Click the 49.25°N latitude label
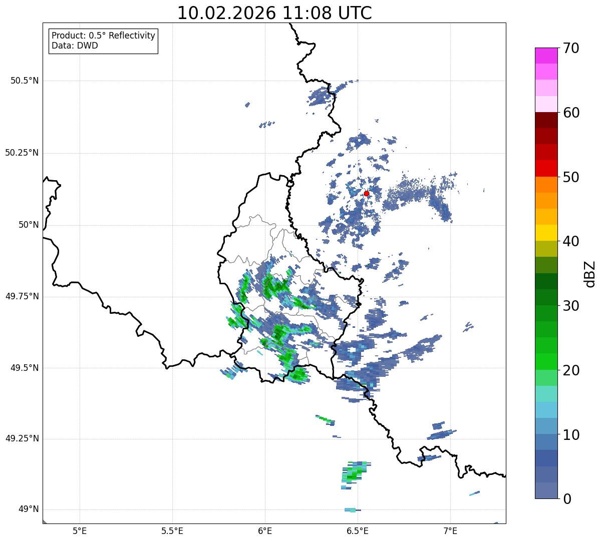Image resolution: width=602 pixels, height=541 pixels. click(x=22, y=438)
